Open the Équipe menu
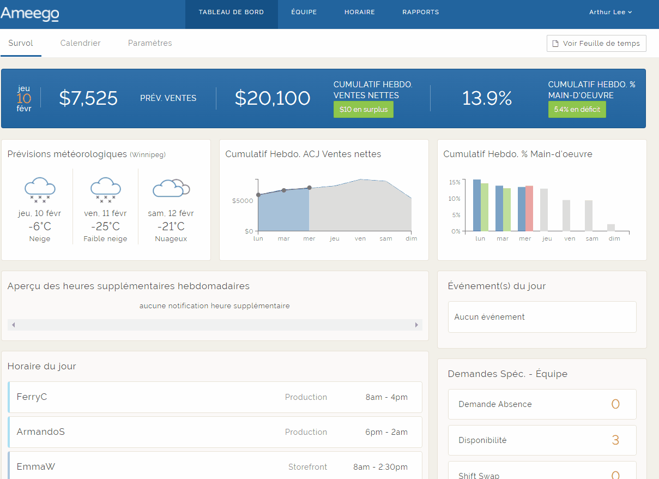659x479 pixels. click(304, 12)
